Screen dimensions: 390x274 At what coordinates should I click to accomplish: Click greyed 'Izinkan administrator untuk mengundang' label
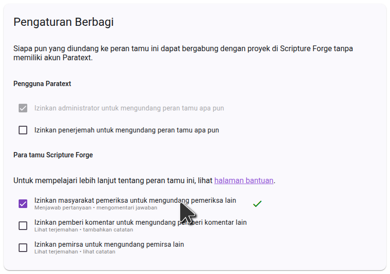click(129, 108)
